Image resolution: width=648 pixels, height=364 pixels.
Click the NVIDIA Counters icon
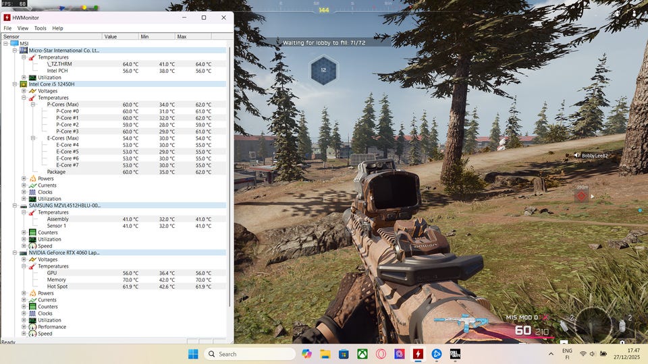click(32, 307)
